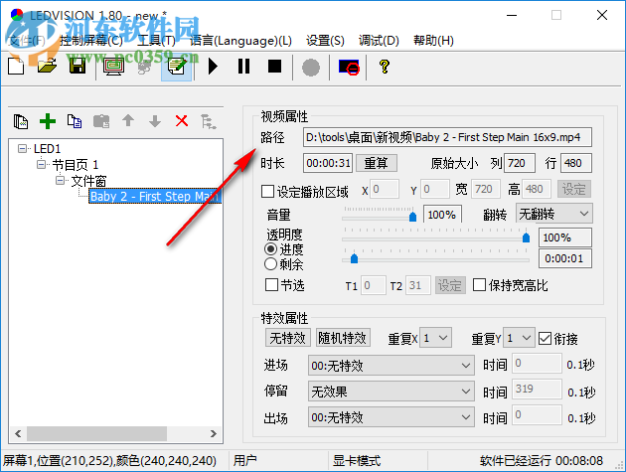Click the black screen disable icon
The image size is (626, 472).
pos(349,67)
